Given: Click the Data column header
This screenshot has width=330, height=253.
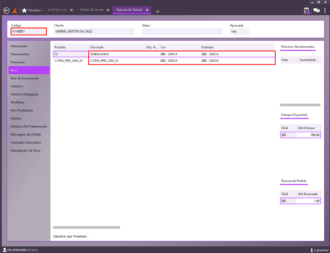Looking at the screenshot, I should [289, 60].
